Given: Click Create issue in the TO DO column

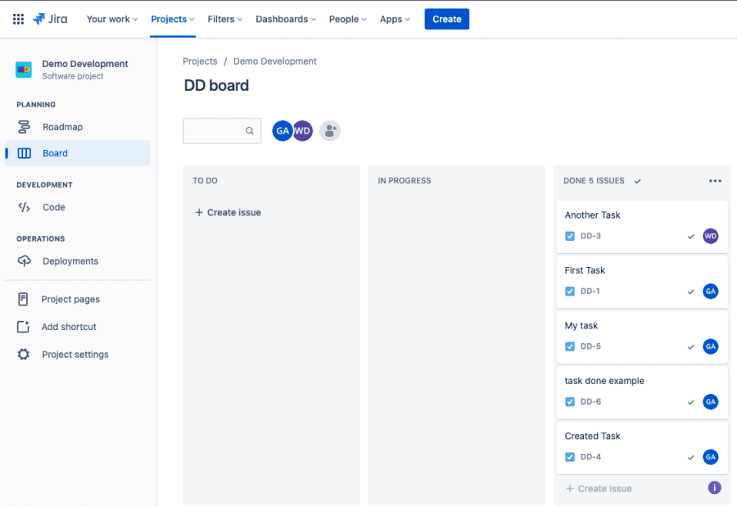Looking at the screenshot, I should (228, 211).
